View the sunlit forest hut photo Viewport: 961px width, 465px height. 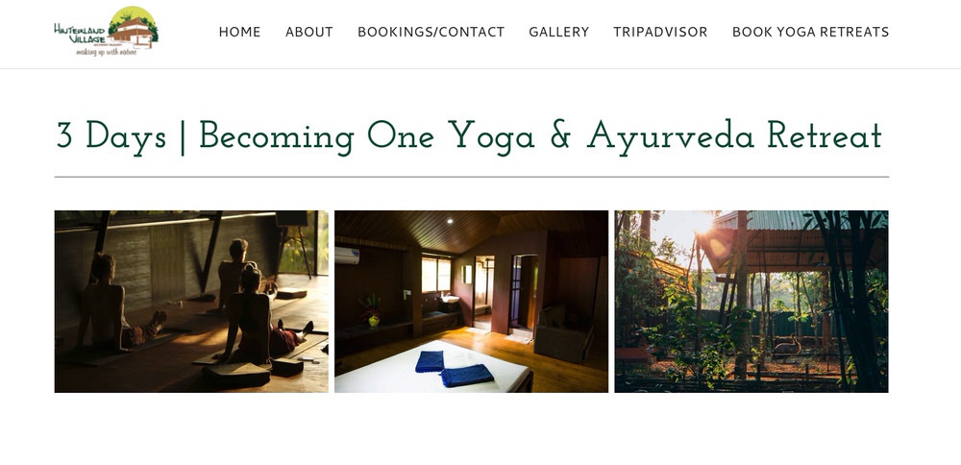coord(752,302)
